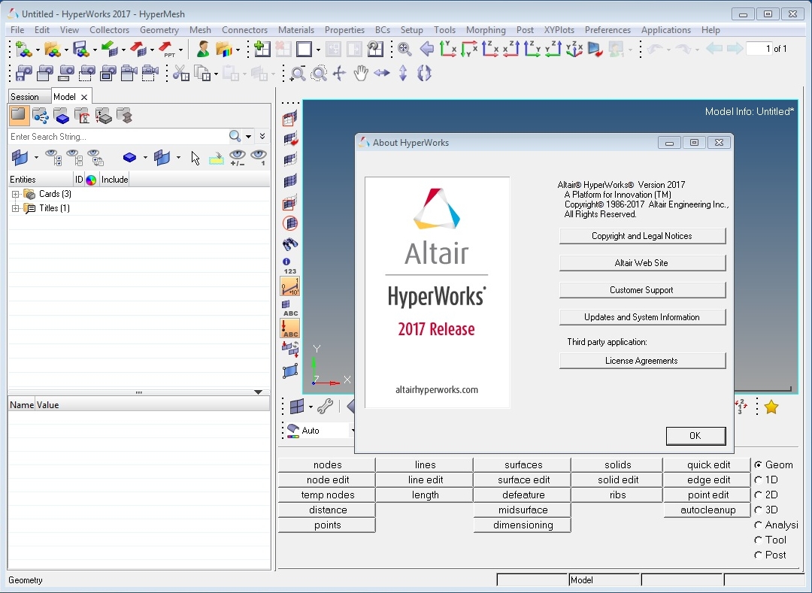Image resolution: width=812 pixels, height=593 pixels.
Task: Click the wrench options icon
Action: 326,407
